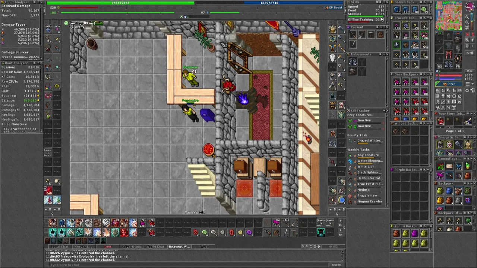Open the Advertising channel tab
The image size is (477, 268).
point(132,247)
